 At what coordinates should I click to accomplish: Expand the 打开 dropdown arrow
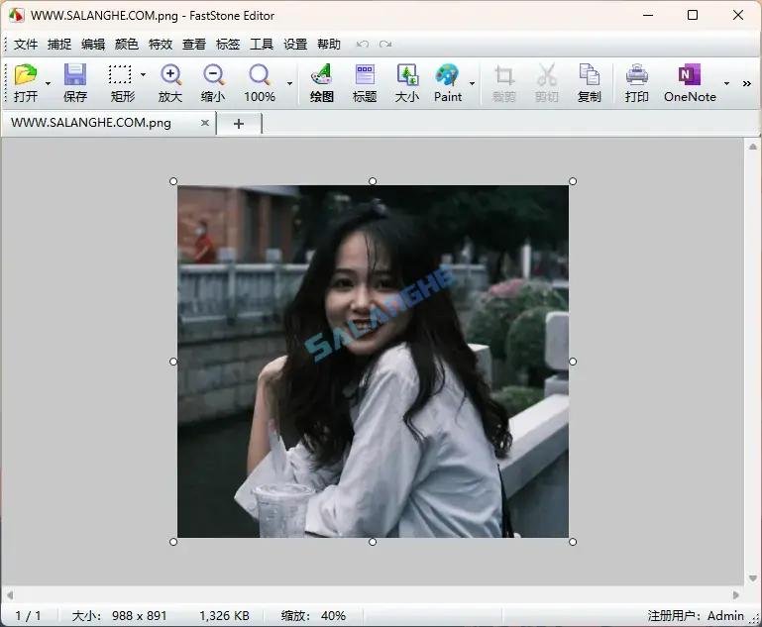[48, 83]
